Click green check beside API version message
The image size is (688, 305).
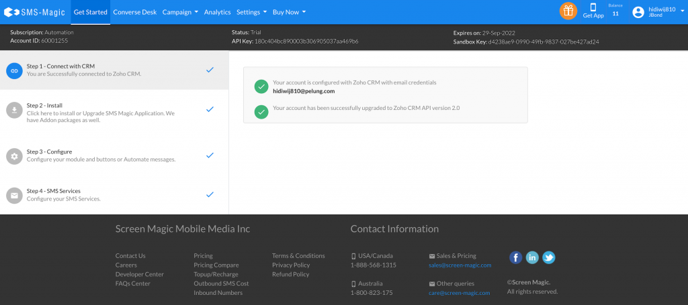(261, 111)
